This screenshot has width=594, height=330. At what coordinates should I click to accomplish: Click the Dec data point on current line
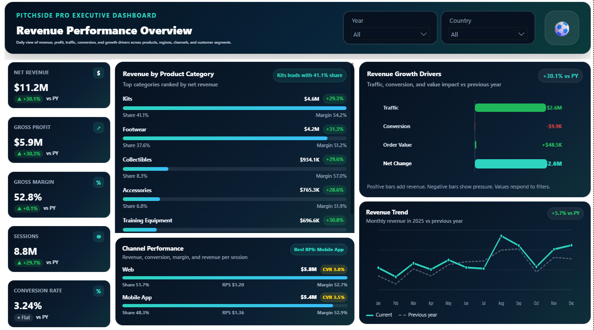tap(571, 245)
